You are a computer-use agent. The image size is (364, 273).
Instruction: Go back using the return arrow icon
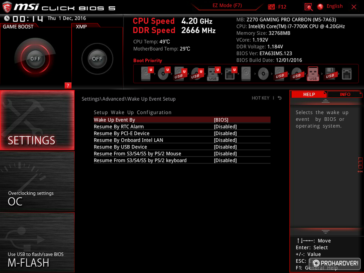(x=279, y=98)
